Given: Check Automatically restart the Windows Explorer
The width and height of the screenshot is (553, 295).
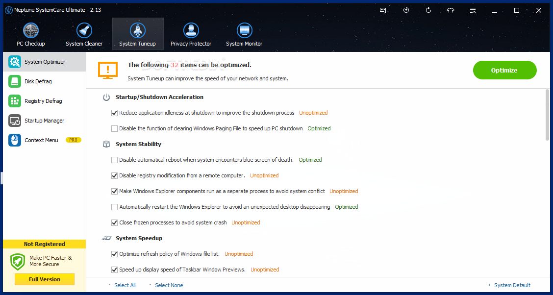Looking at the screenshot, I should [x=114, y=207].
